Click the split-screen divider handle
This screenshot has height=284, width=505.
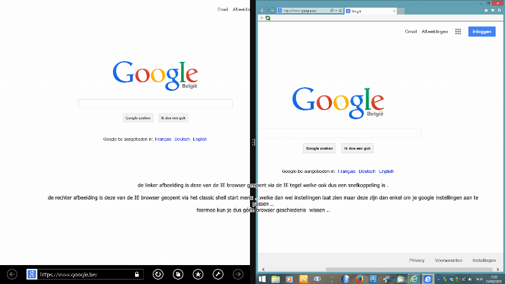coord(253,142)
